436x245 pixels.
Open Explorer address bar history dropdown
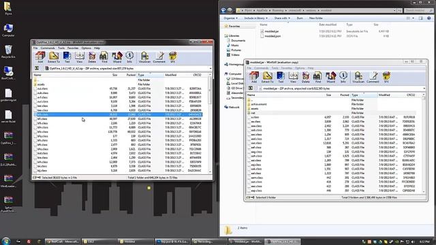pos(394,11)
